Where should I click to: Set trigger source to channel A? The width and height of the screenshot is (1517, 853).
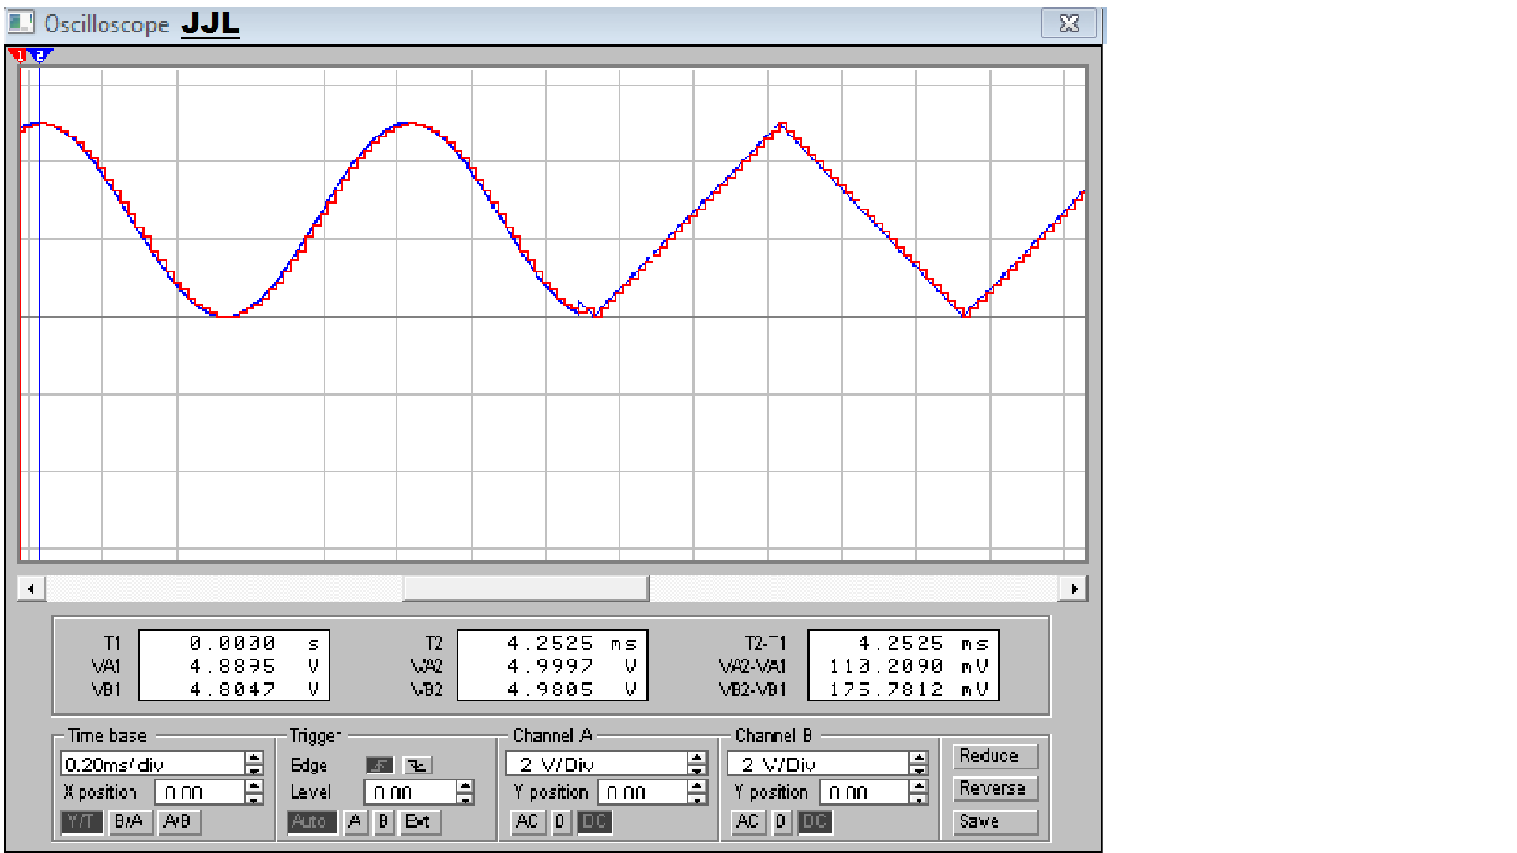pos(356,821)
